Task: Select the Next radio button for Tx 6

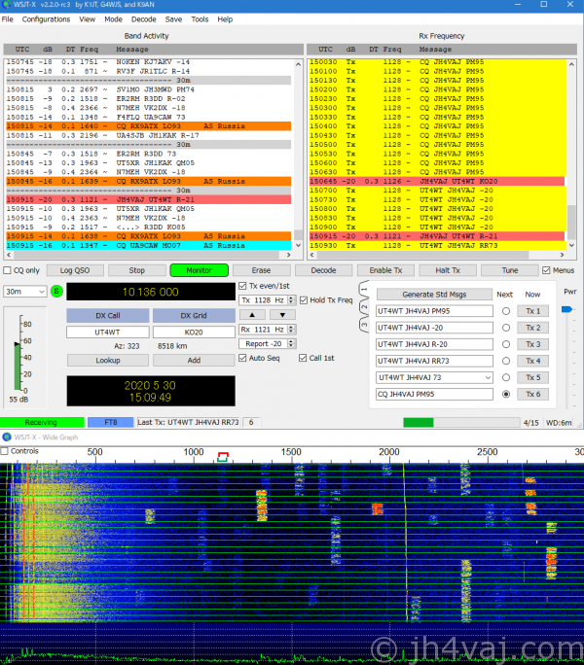Action: [x=505, y=395]
